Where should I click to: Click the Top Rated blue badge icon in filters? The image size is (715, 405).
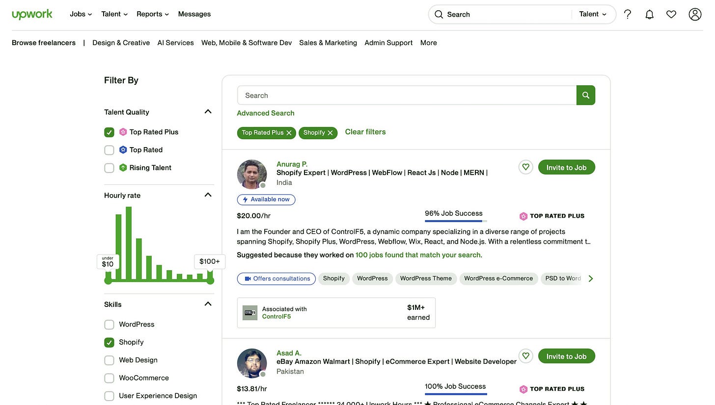[x=123, y=150]
